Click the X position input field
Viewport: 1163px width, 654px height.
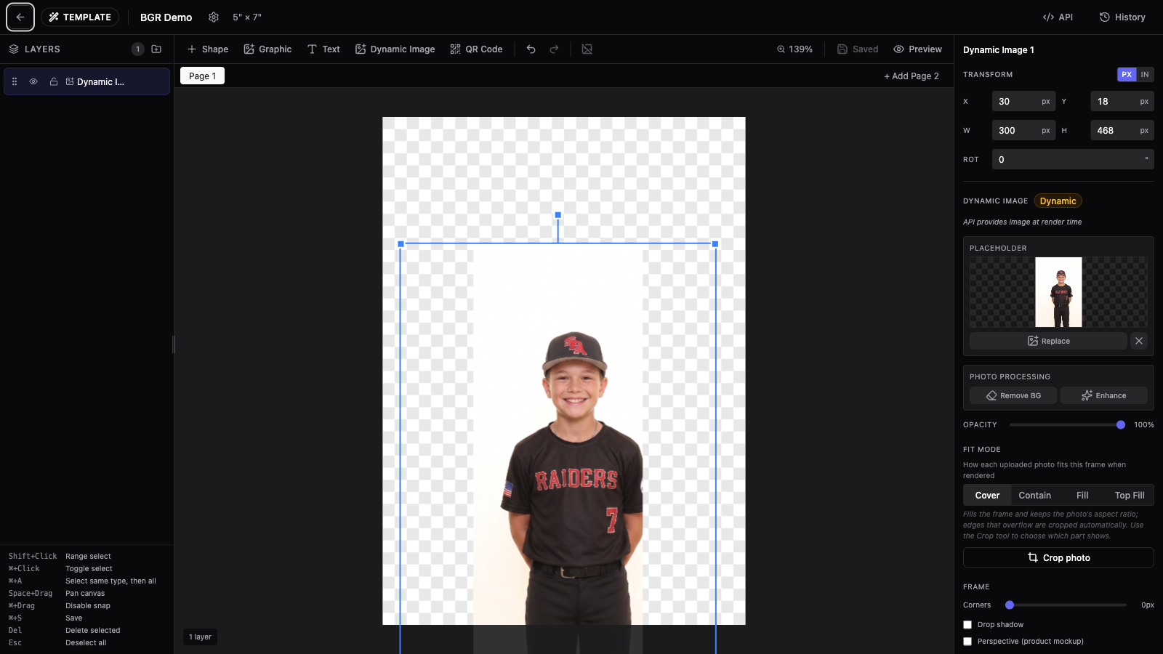[x=1023, y=102]
